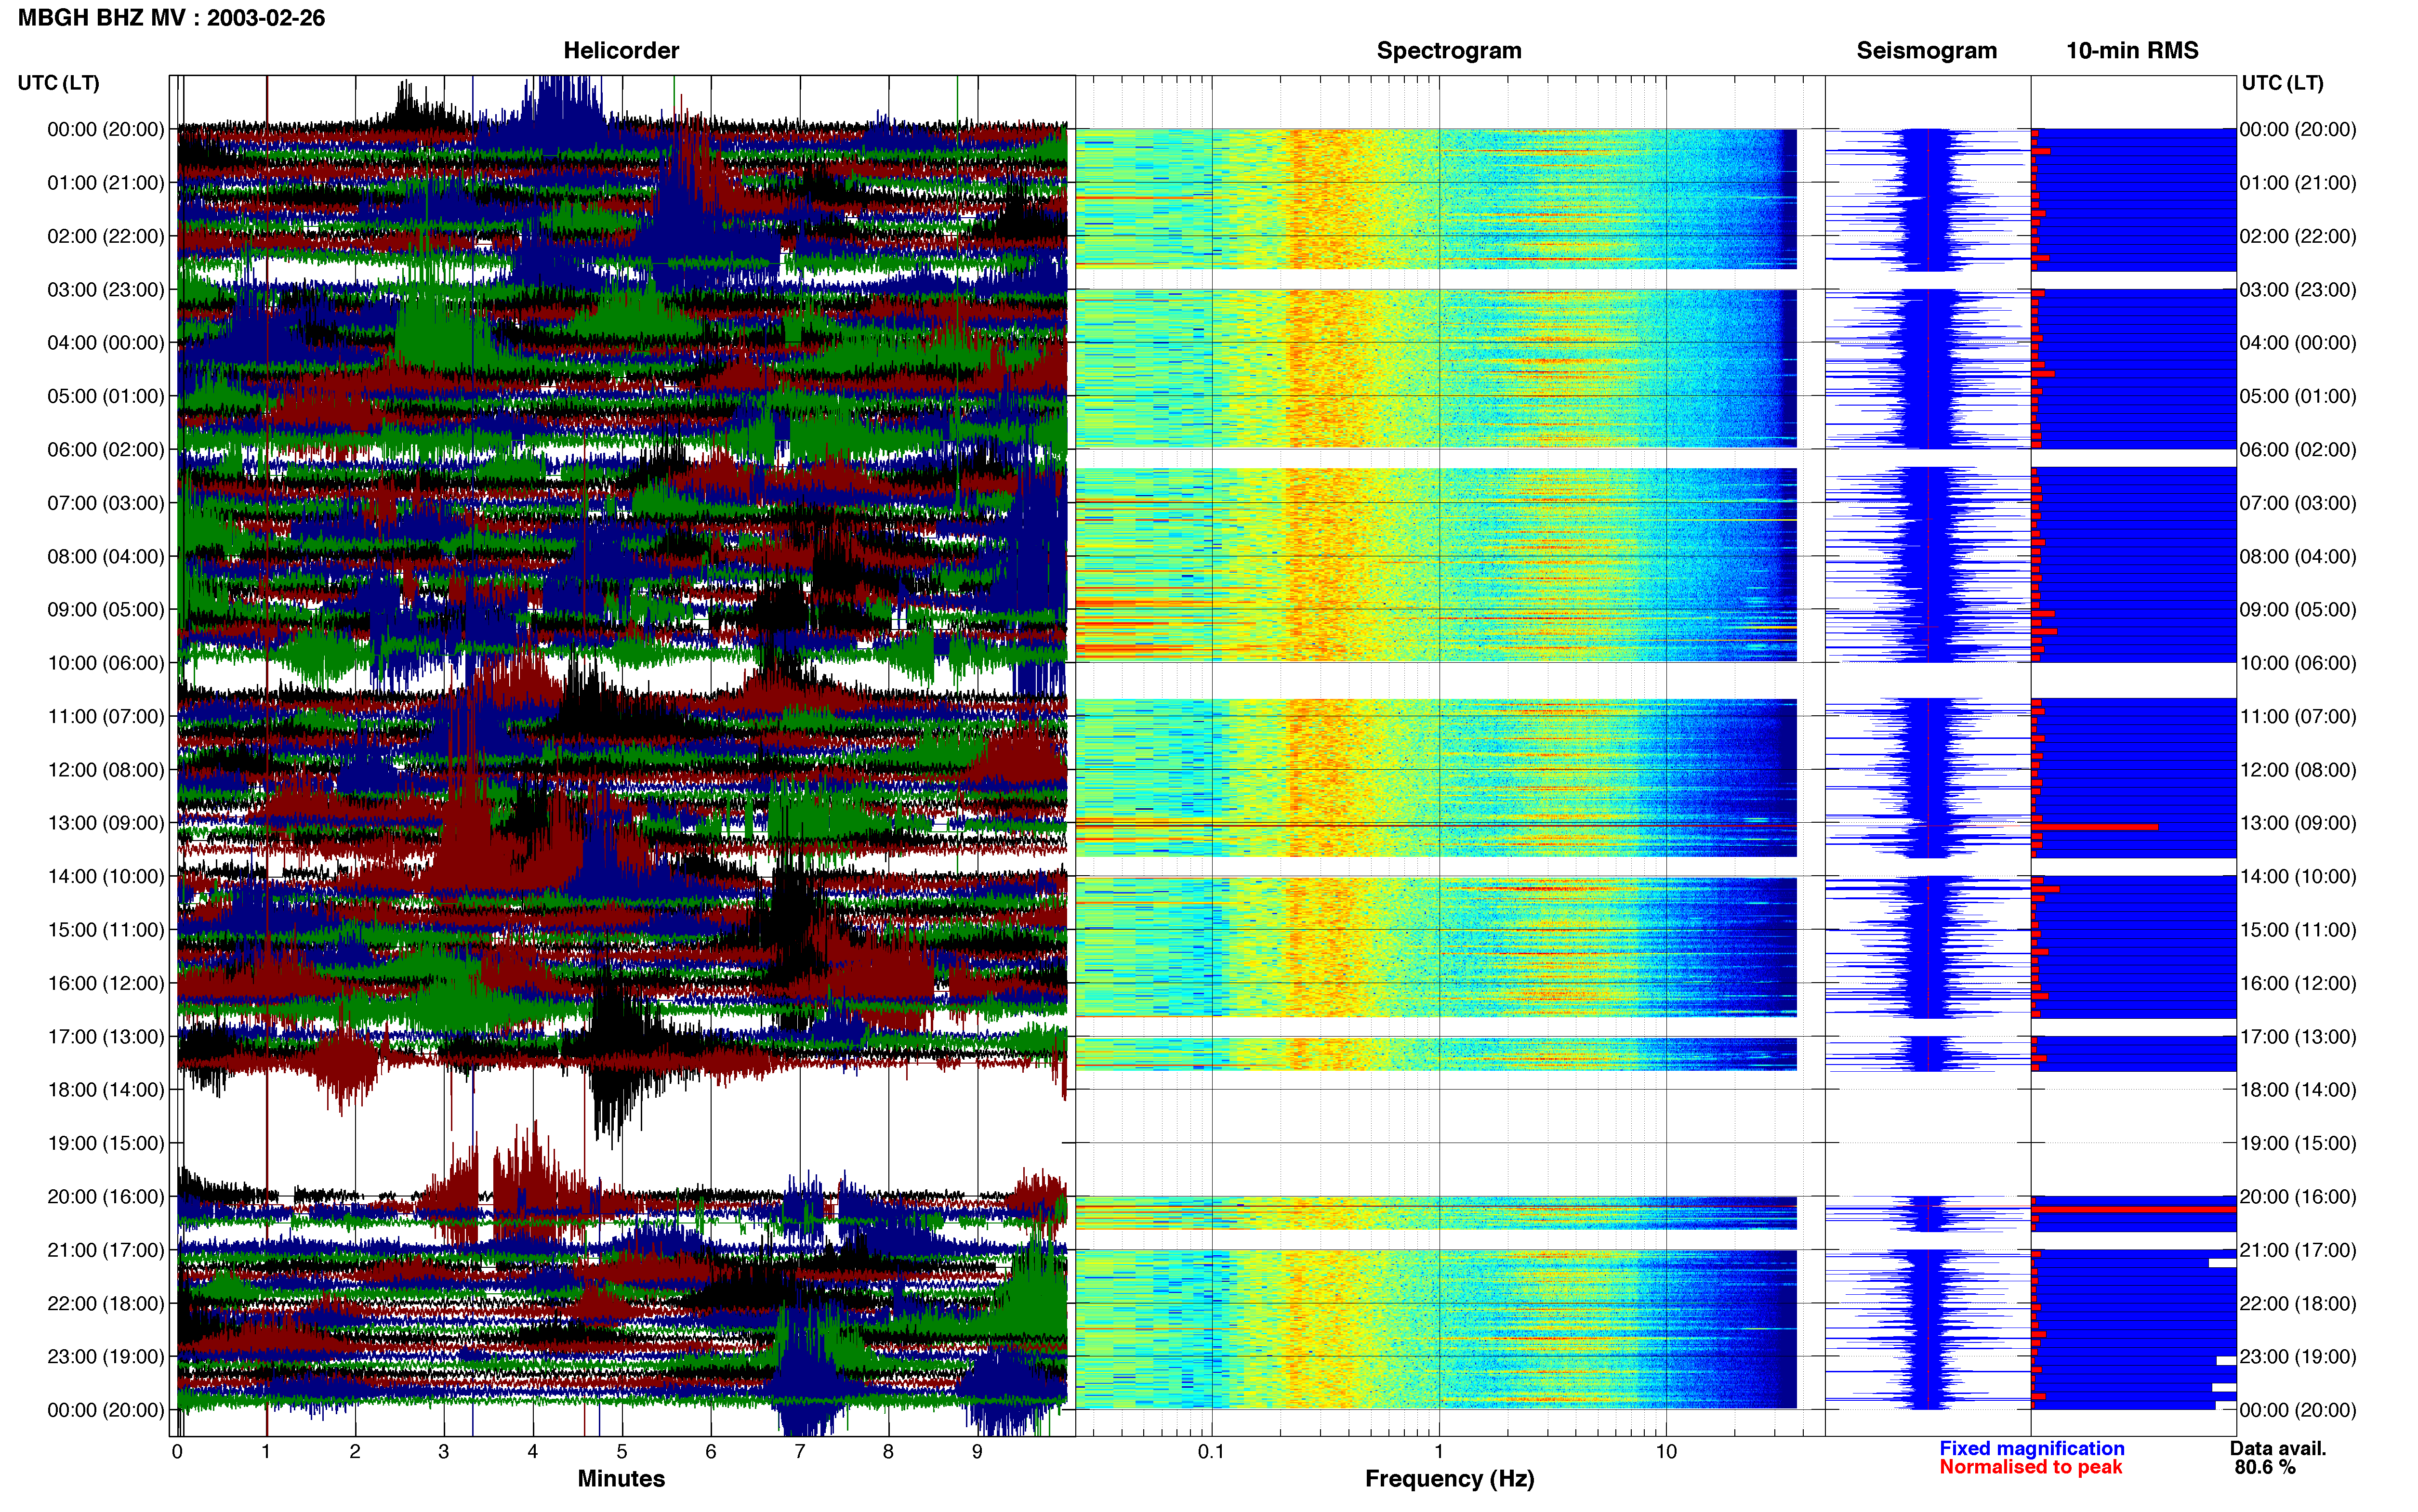Click '02:00 (22:00)' on the right time axis
Image resolution: width=2418 pixels, height=1512 pixels.
(2298, 236)
